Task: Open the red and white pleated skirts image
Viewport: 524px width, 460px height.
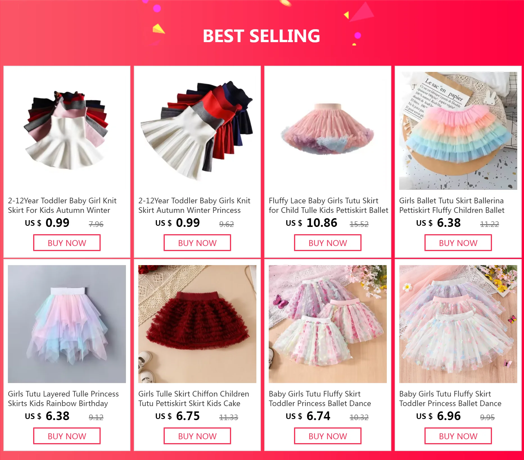Action: click(197, 131)
